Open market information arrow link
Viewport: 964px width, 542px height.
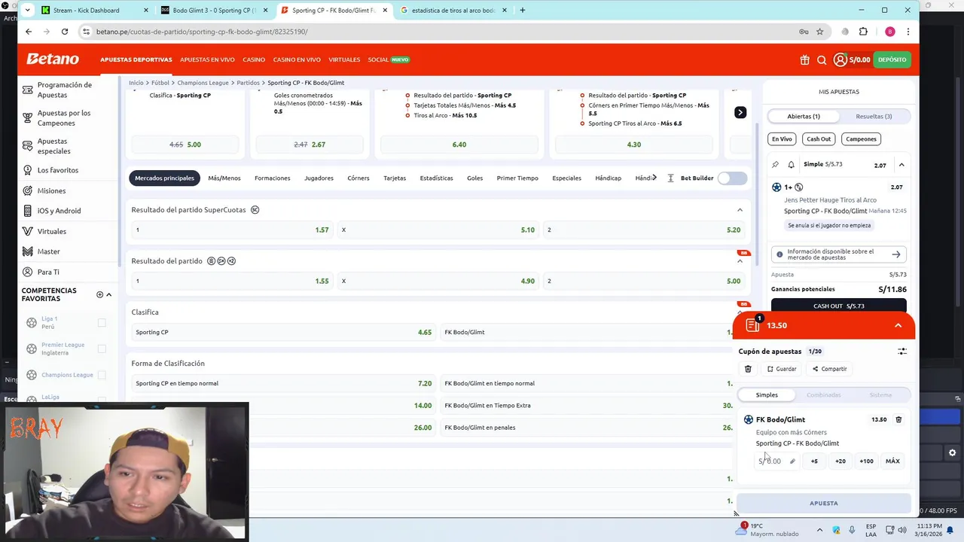895,254
